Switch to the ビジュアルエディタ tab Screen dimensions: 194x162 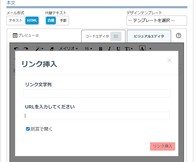(149, 36)
